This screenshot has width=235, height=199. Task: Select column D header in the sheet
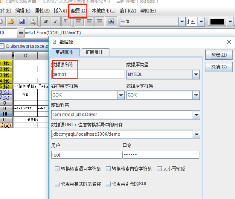click(25, 56)
